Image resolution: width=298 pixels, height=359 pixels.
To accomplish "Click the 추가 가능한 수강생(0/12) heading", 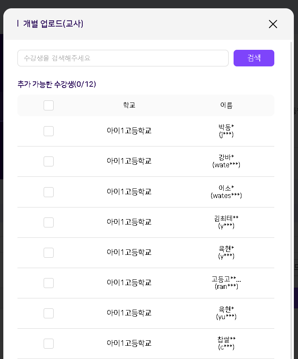I will coord(57,84).
